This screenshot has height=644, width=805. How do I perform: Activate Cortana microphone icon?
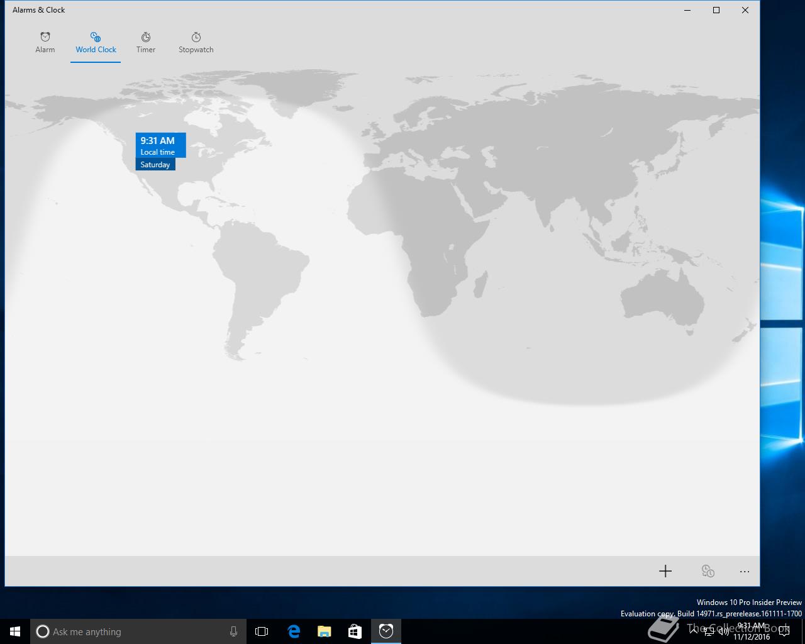point(233,631)
